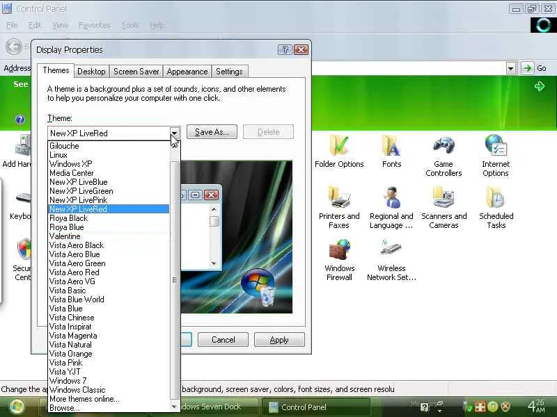
Task: Select the New XP LivePink theme
Action: point(109,200)
